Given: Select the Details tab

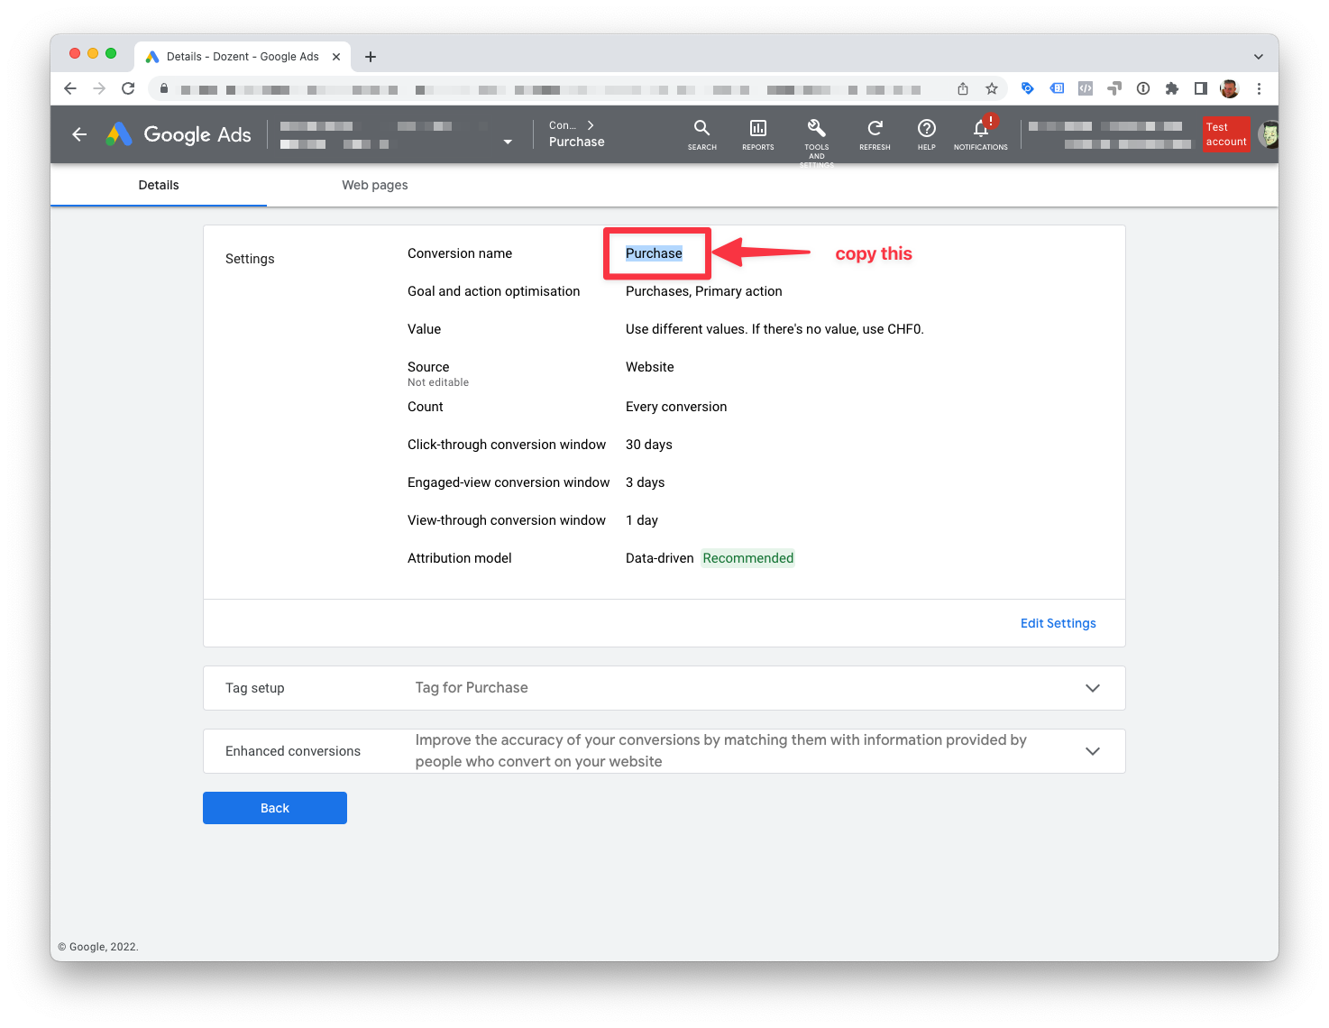Looking at the screenshot, I should tap(159, 185).
